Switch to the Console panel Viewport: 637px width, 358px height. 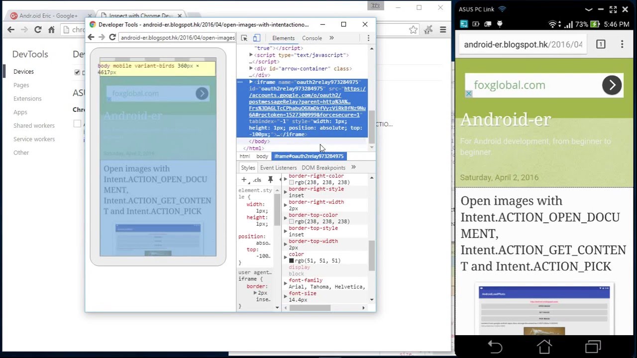coord(312,38)
